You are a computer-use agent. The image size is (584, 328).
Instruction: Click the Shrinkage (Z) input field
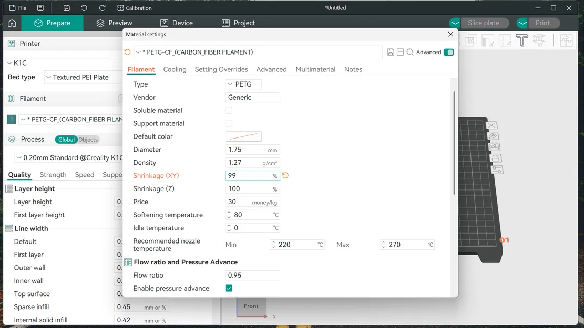coord(252,189)
